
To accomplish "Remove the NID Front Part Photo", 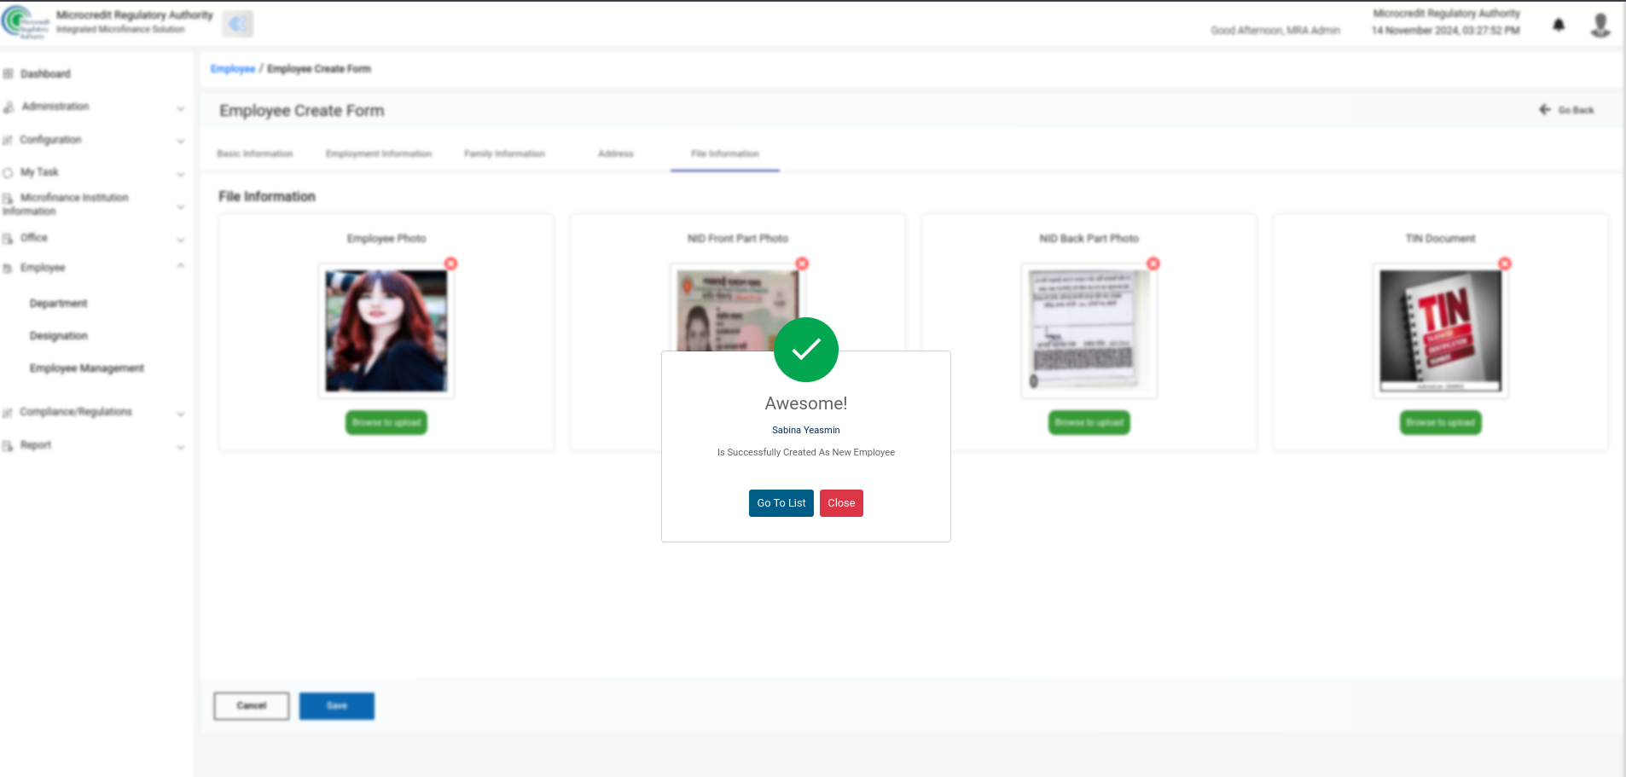I will click(x=802, y=264).
